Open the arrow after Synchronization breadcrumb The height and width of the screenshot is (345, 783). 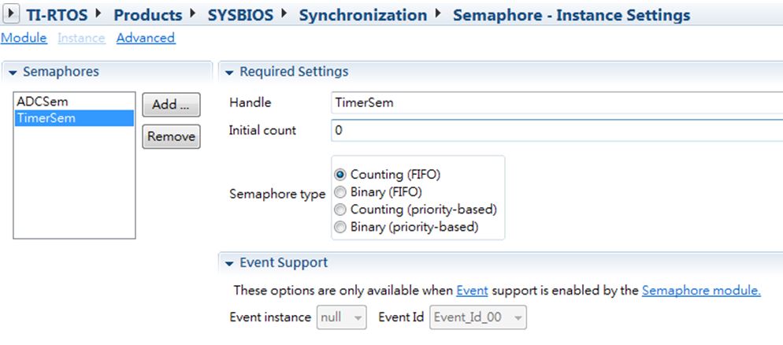coord(438,13)
